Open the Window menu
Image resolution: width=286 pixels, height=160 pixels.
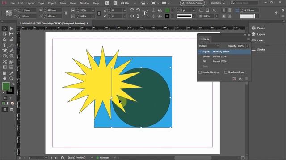coord(84,3)
